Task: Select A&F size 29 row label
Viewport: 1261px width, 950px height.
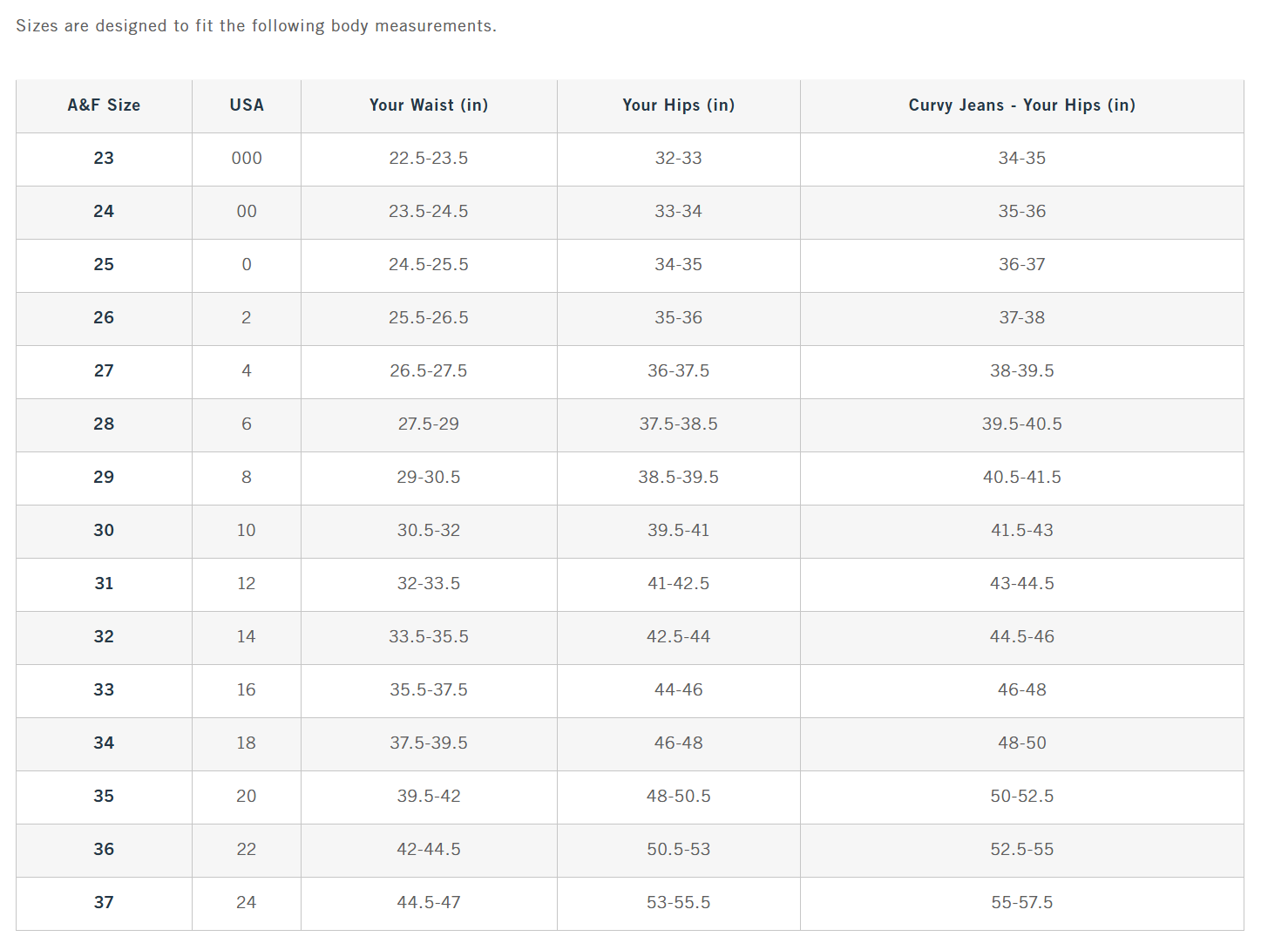Action: point(104,478)
